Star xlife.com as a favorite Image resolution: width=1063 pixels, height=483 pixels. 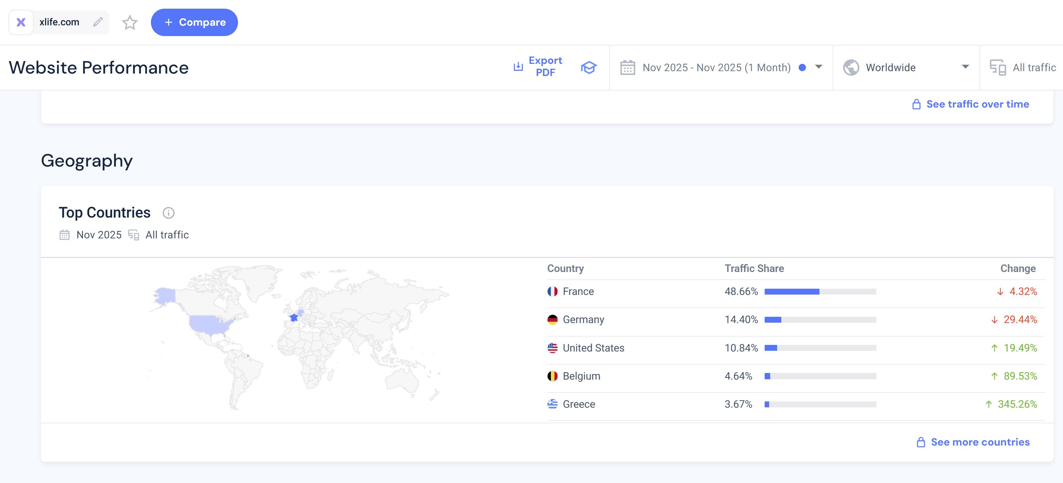point(129,22)
